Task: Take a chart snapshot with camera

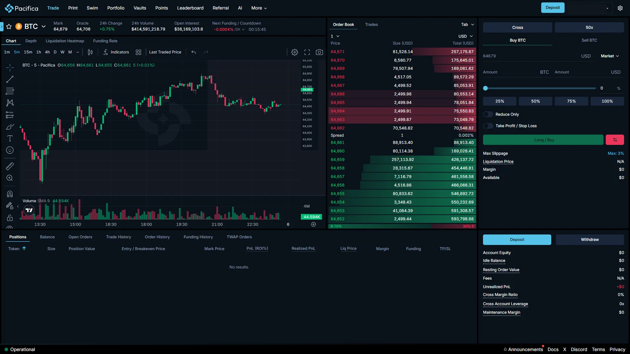Action: 319,52
